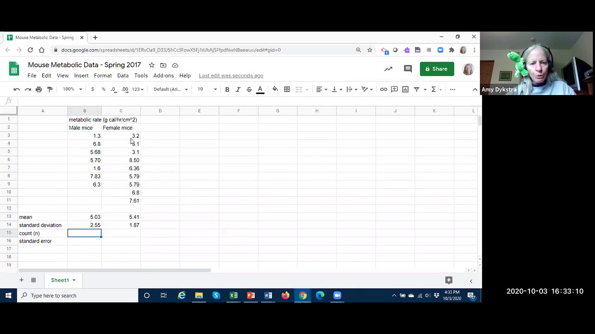595x334 pixels.
Task: Decrease decimal places
Action: coord(114,89)
